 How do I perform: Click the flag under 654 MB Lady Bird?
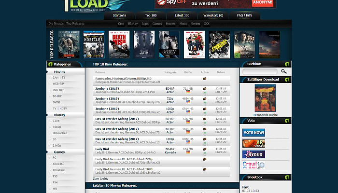point(188,152)
